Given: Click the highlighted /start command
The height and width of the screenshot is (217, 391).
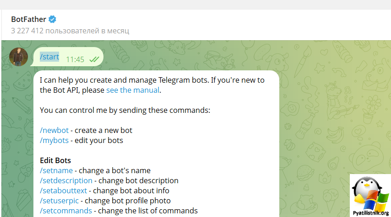Looking at the screenshot, I should point(49,57).
